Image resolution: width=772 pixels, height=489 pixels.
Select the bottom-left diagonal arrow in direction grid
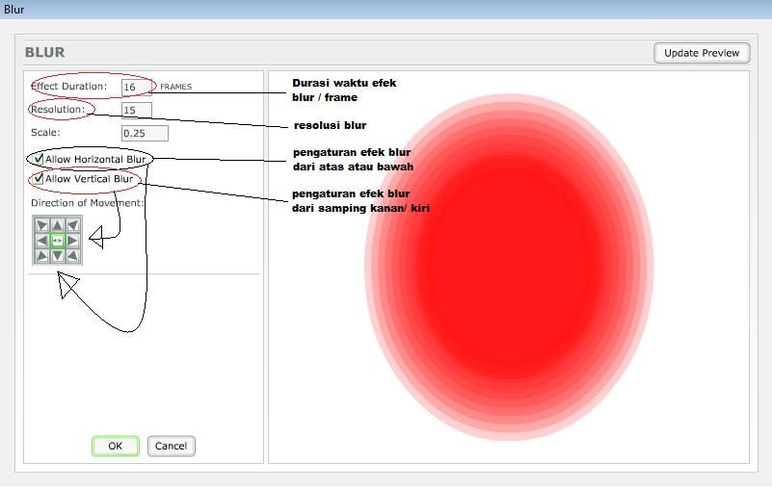pos(42,256)
